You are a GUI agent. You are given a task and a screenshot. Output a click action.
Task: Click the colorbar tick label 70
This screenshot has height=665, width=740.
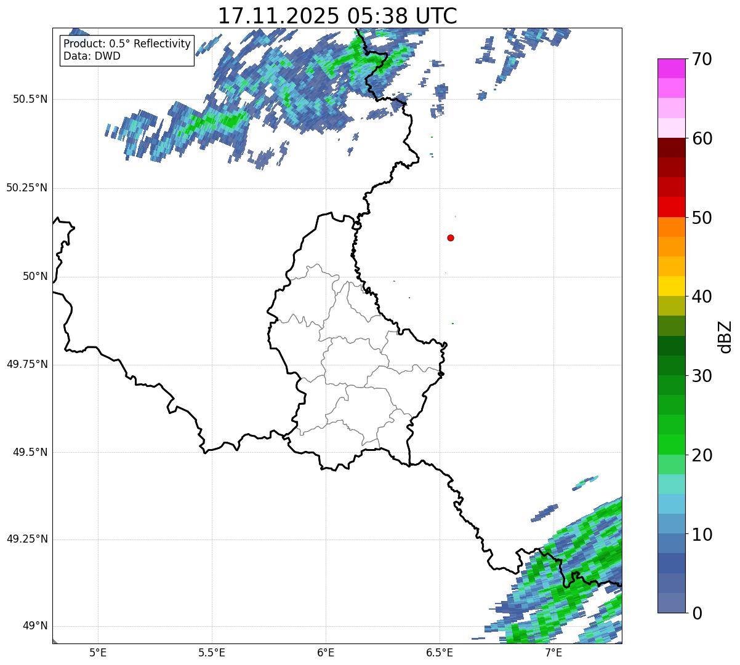click(702, 59)
